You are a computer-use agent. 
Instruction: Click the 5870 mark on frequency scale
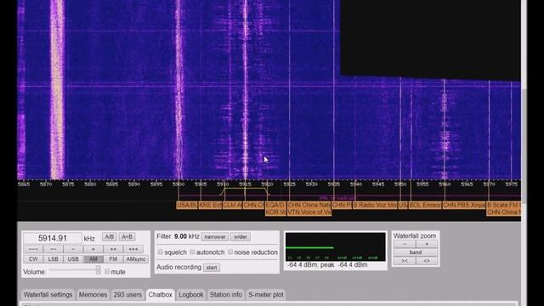(46, 184)
